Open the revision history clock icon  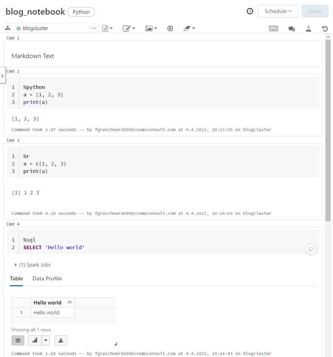pos(249,11)
